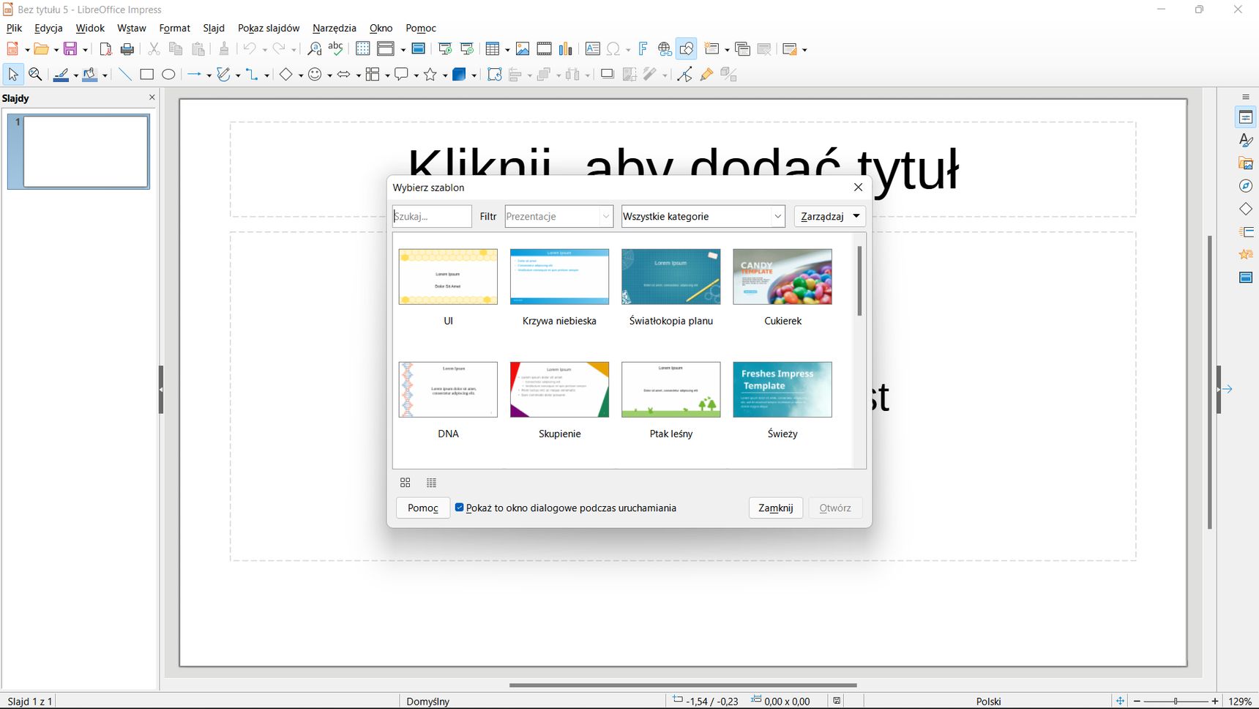1259x709 pixels.
Task: Switch template dialog to thumbnail view
Action: pos(405,483)
